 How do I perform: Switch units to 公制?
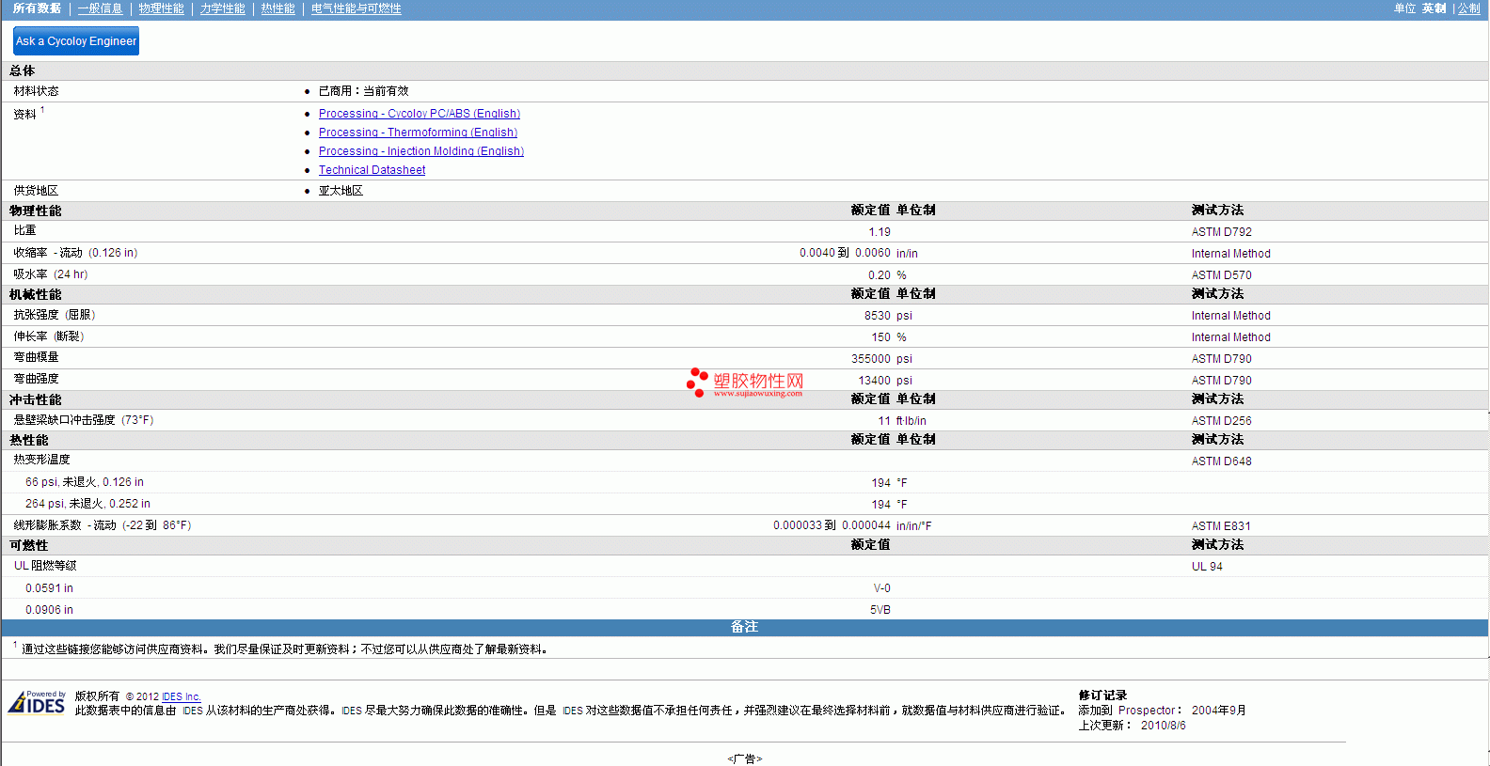pyautogui.click(x=1468, y=8)
